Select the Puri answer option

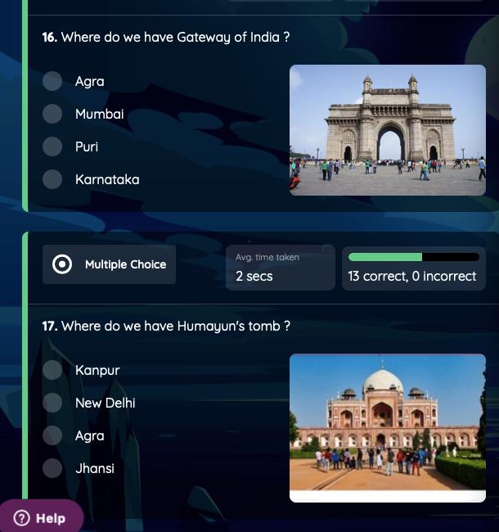click(52, 147)
